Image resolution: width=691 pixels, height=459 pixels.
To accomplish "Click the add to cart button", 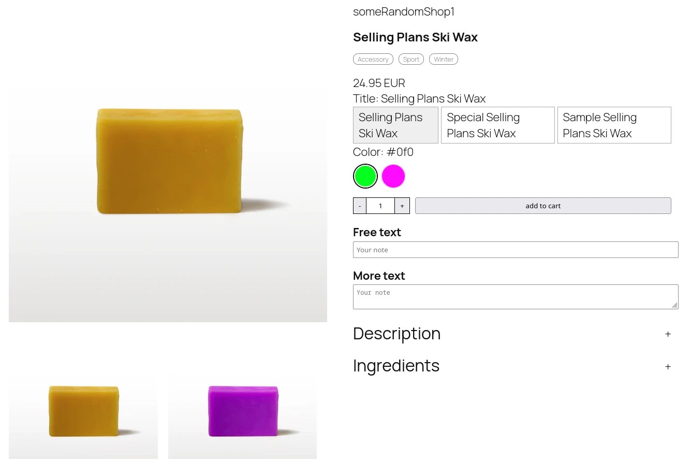I will point(542,206).
